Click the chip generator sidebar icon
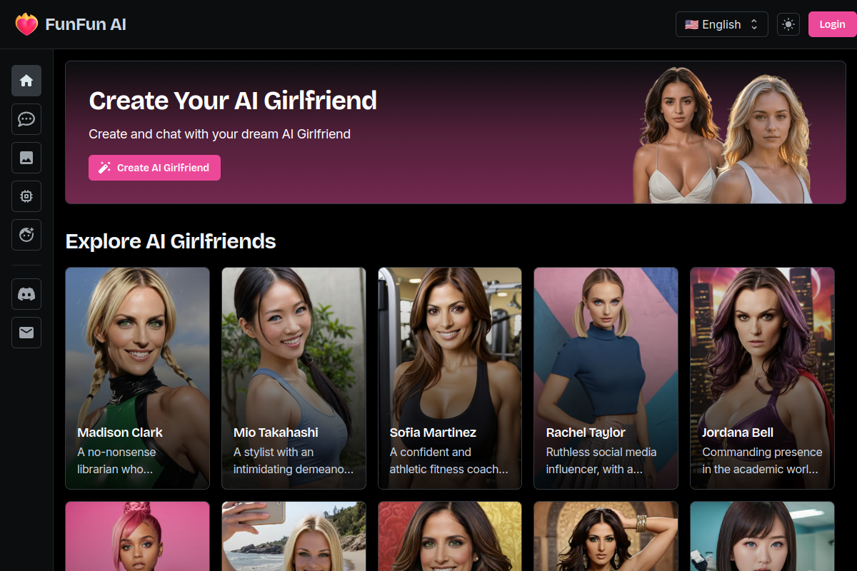 [26, 196]
